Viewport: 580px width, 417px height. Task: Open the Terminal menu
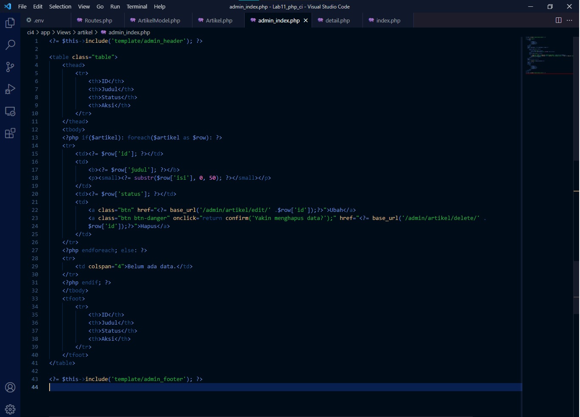click(x=137, y=6)
